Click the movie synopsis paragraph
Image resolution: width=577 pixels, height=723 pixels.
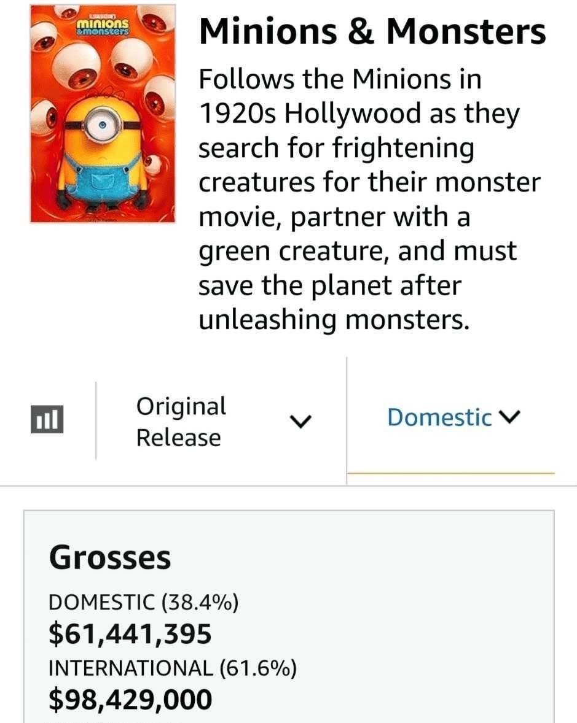pos(369,199)
